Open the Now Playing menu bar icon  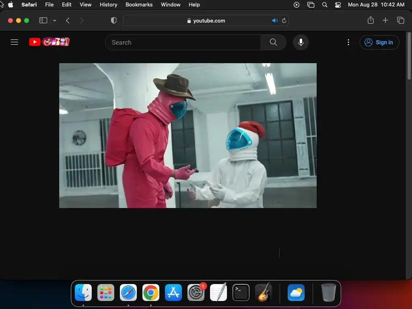pos(297,5)
